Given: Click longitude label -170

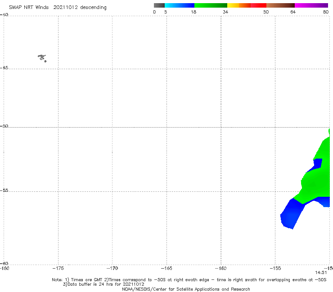Looking at the screenshot, I should 112,268.
